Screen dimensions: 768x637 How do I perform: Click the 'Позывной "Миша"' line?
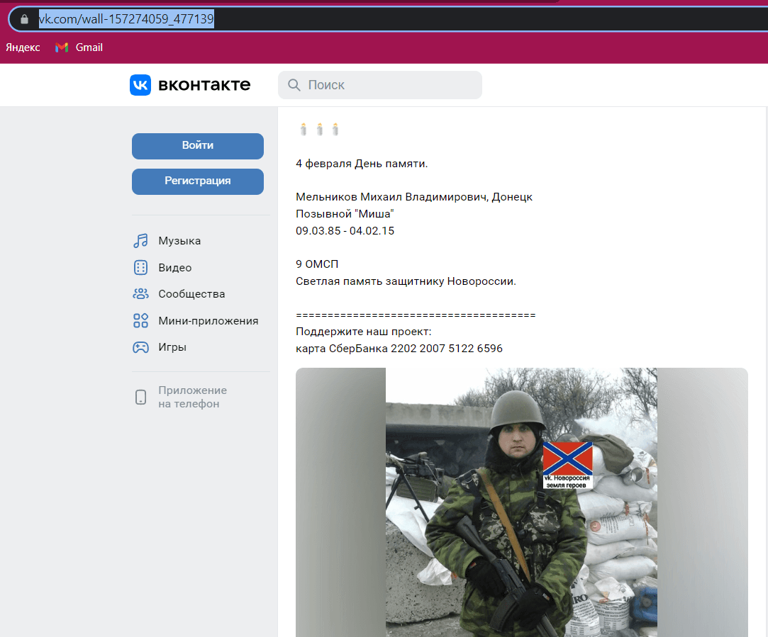click(x=345, y=214)
